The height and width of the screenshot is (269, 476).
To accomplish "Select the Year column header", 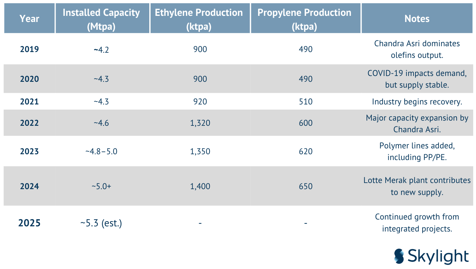I will tap(29, 19).
